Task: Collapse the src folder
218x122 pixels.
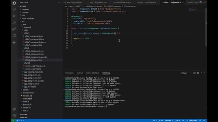Action: [x=23, y=21]
